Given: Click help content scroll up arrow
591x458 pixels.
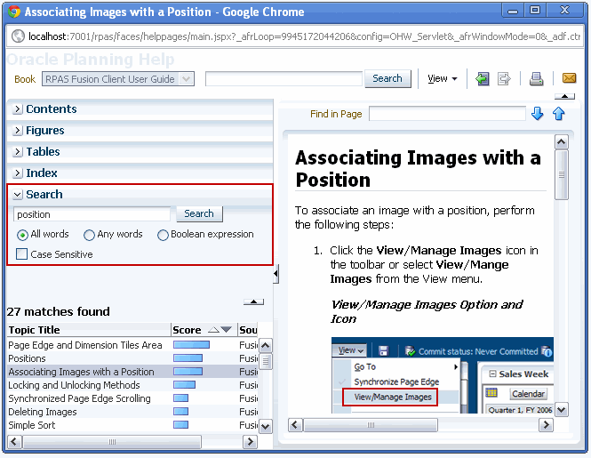Looking at the screenshot, I should pyautogui.click(x=561, y=142).
